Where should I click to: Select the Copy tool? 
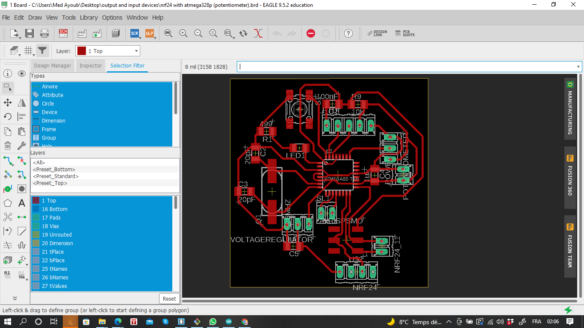tap(8, 131)
